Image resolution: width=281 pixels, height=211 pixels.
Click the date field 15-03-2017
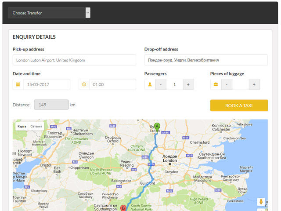point(47,84)
